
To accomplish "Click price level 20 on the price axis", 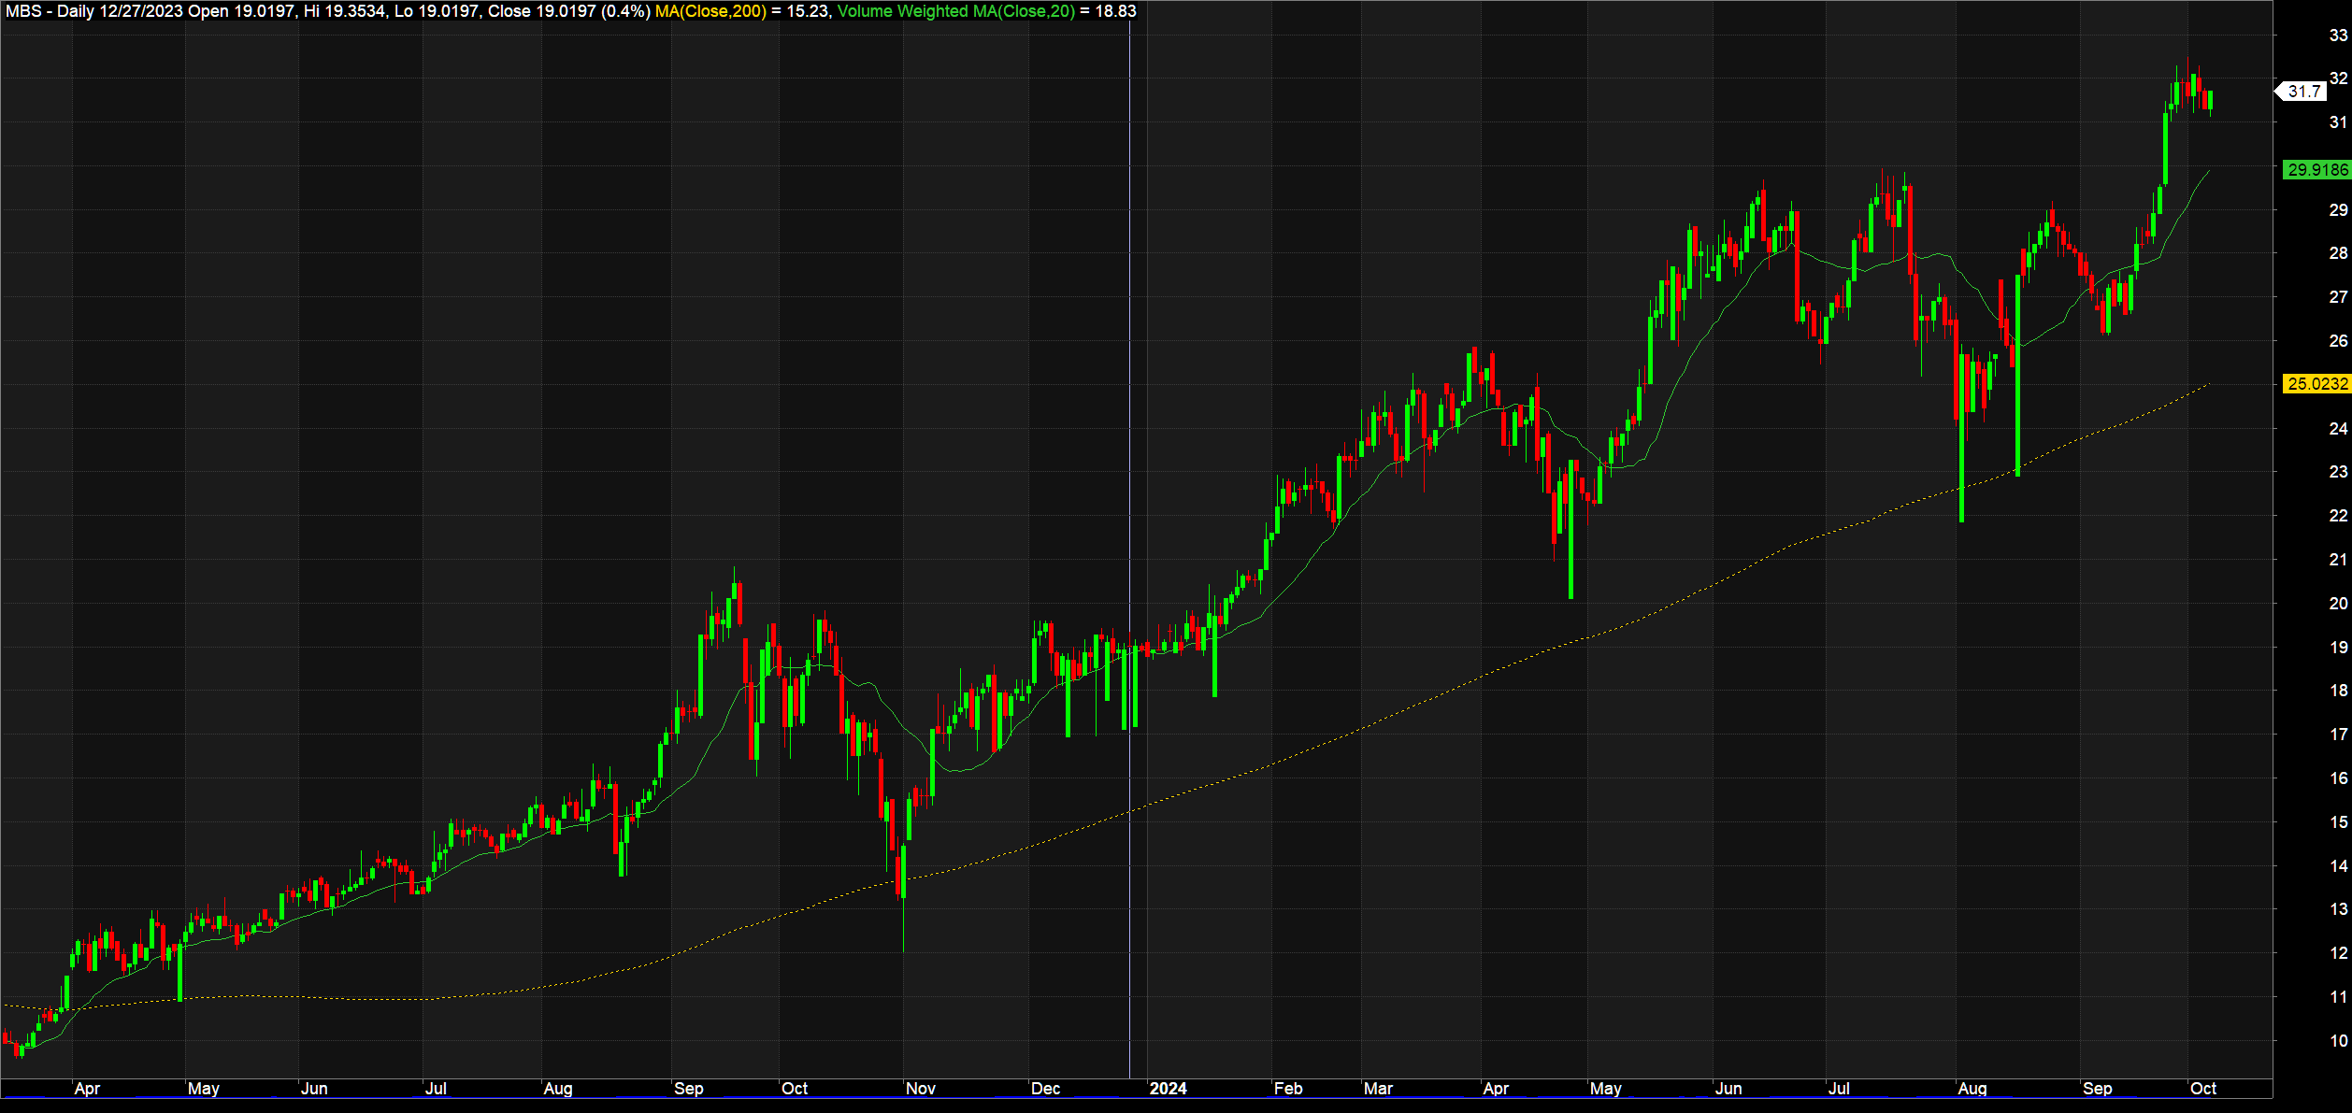I will click(2337, 603).
